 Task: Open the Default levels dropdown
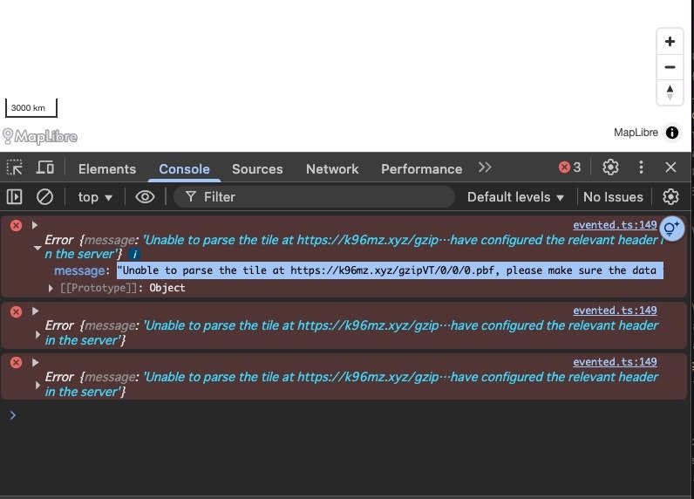coord(515,197)
